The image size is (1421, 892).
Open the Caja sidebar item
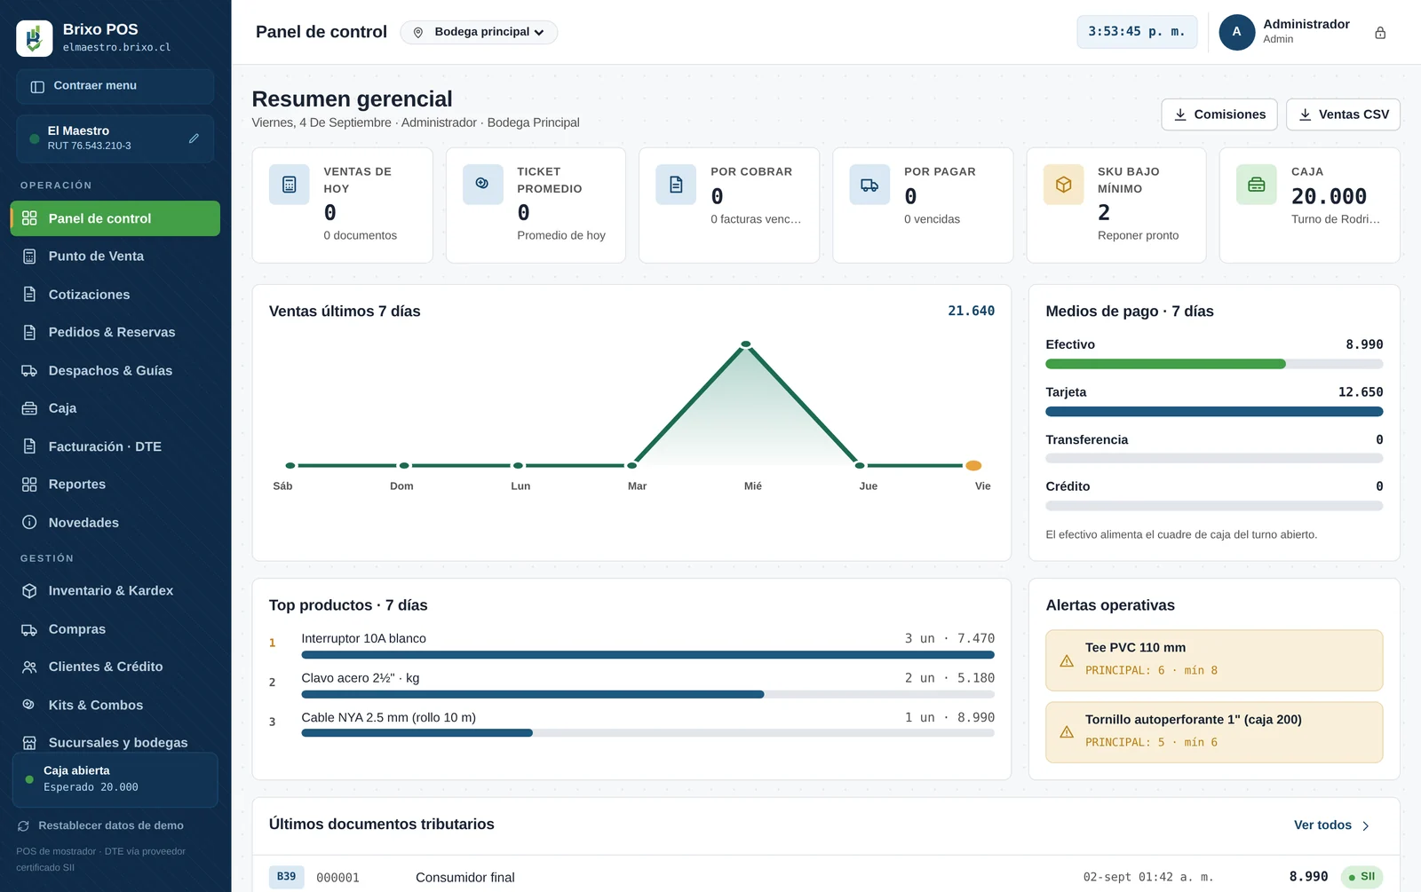click(x=115, y=408)
